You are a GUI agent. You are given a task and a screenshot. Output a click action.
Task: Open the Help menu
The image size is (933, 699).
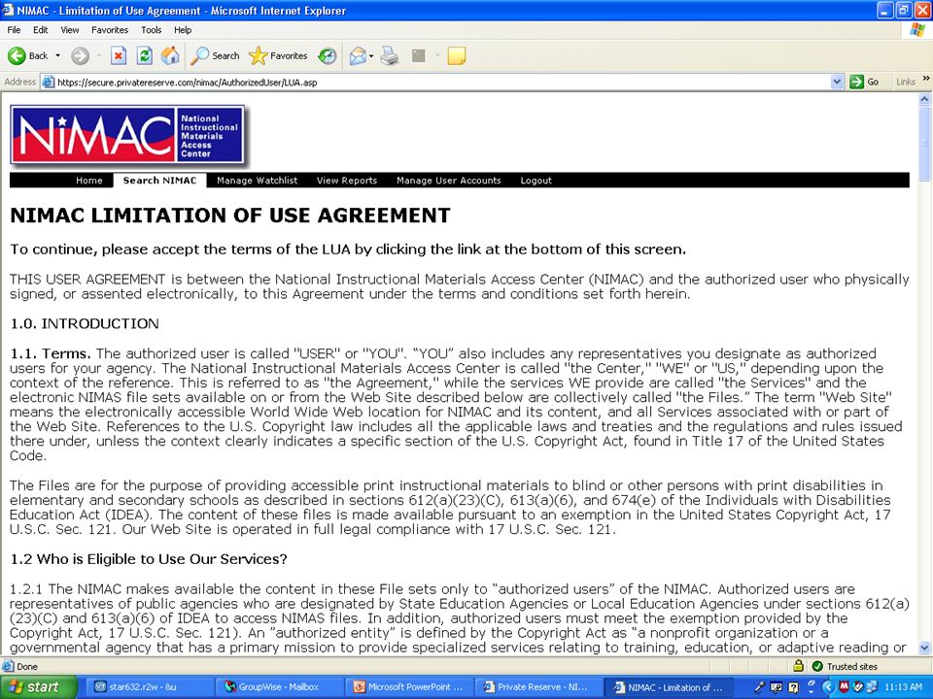point(183,30)
